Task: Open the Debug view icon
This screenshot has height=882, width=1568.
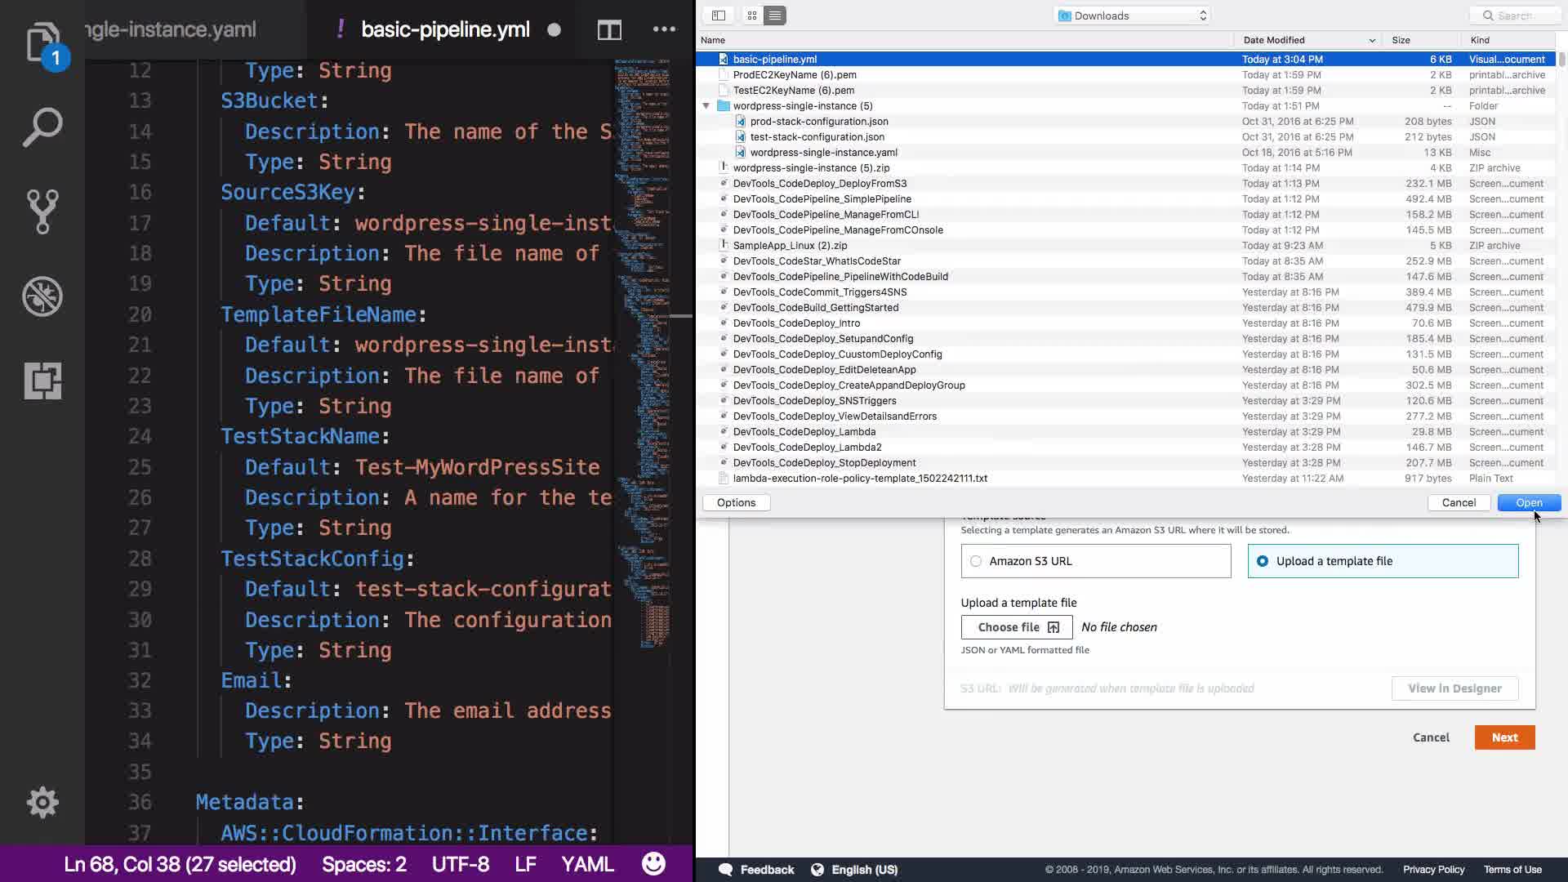Action: click(42, 296)
